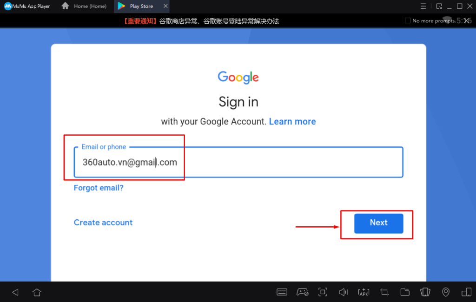Screen dimensions: 476x302
Task: Open the shared folder icon
Action: [405, 292]
